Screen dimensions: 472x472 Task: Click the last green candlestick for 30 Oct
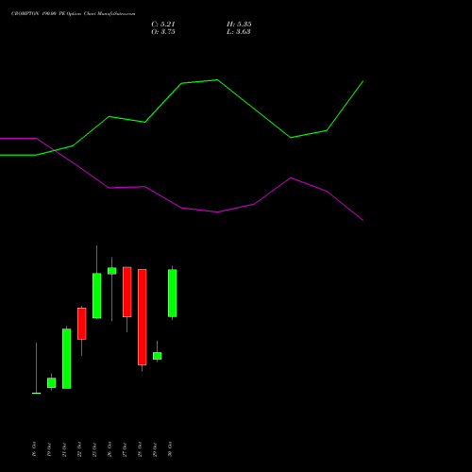(173, 293)
